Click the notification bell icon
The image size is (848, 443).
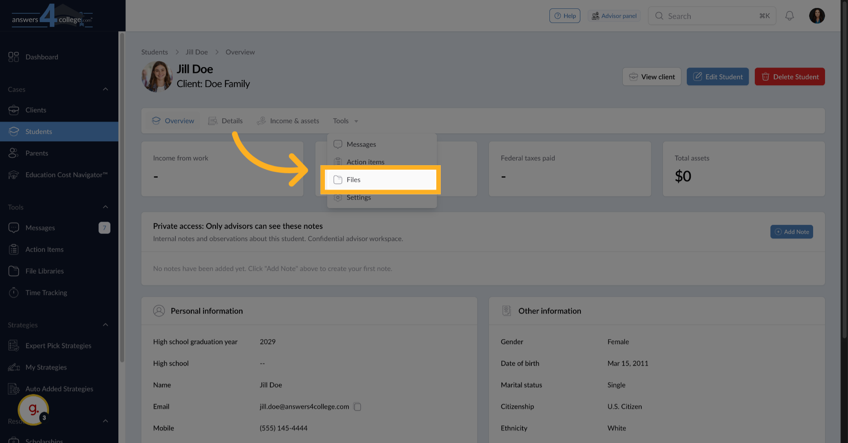(790, 15)
